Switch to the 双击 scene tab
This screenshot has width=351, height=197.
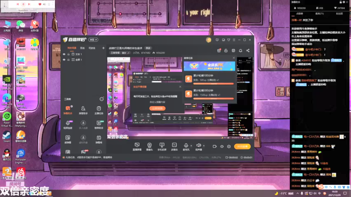pos(82,48)
